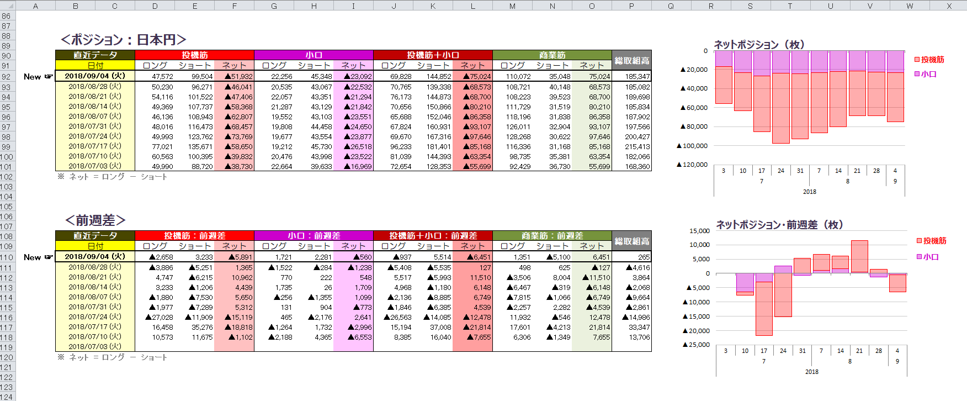Select the cell with value ▲5,891
Image resolution: width=967 pixels, height=401 pixels.
click(234, 257)
